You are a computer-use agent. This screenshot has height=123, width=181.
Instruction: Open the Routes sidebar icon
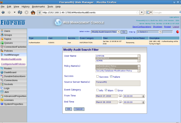point(2,68)
